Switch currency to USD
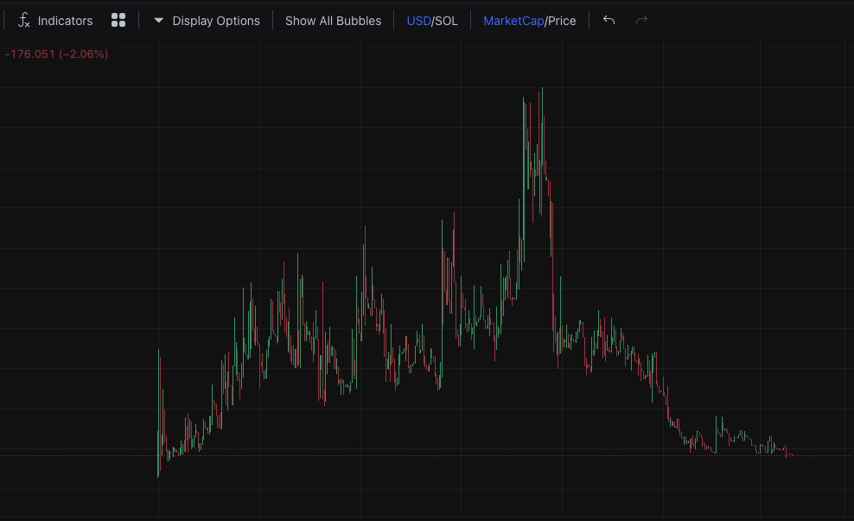 pyautogui.click(x=418, y=21)
